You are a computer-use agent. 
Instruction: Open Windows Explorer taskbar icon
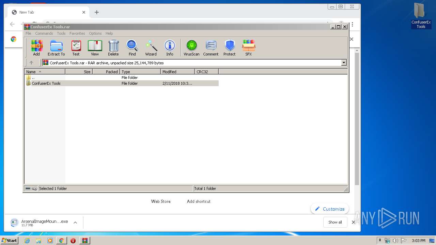pyautogui.click(x=38, y=241)
